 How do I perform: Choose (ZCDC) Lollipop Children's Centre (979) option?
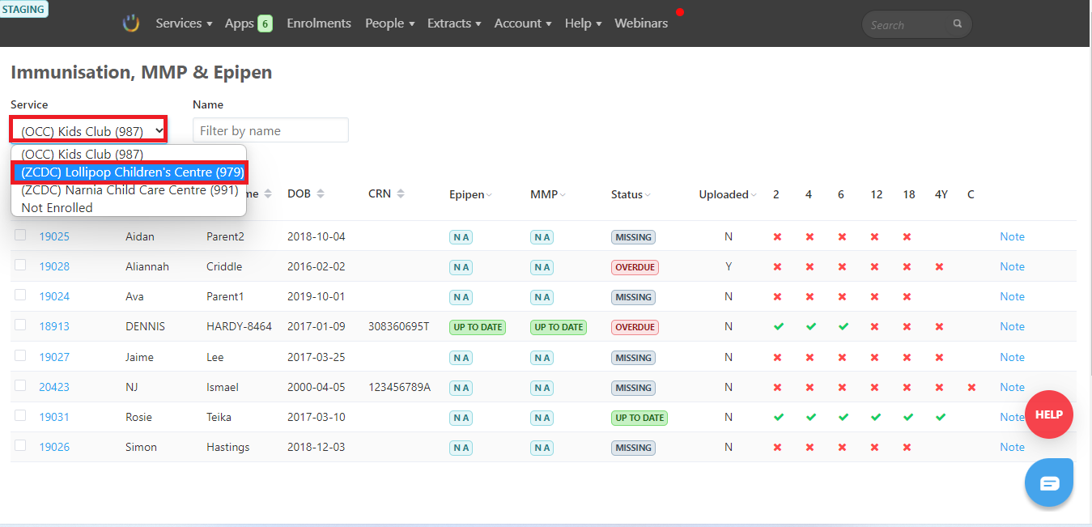click(129, 172)
